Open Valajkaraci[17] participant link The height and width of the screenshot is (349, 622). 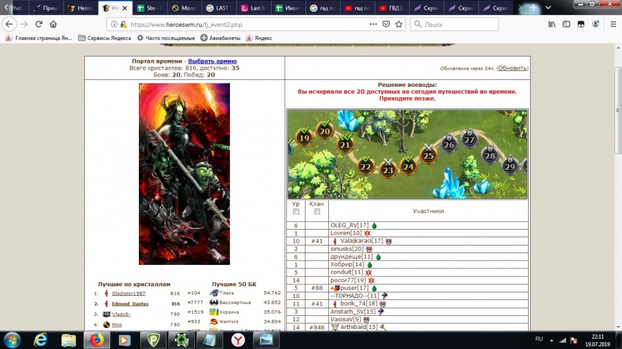[361, 241]
